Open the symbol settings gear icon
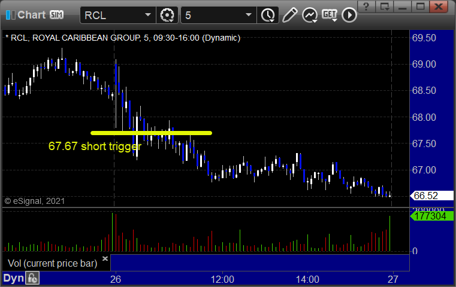 point(167,15)
